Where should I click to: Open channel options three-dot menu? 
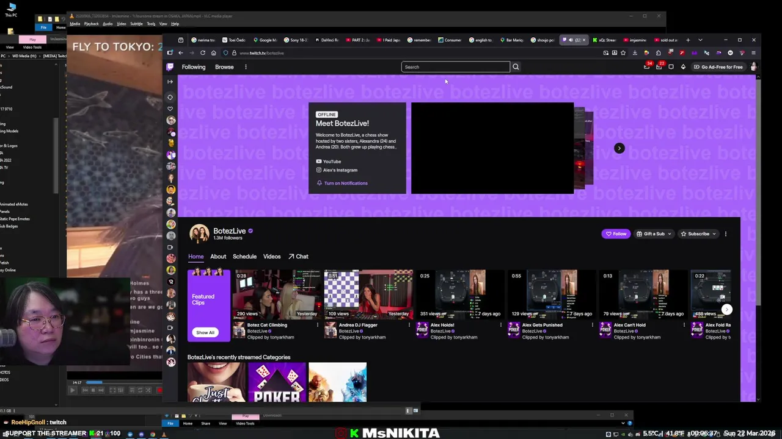725,234
